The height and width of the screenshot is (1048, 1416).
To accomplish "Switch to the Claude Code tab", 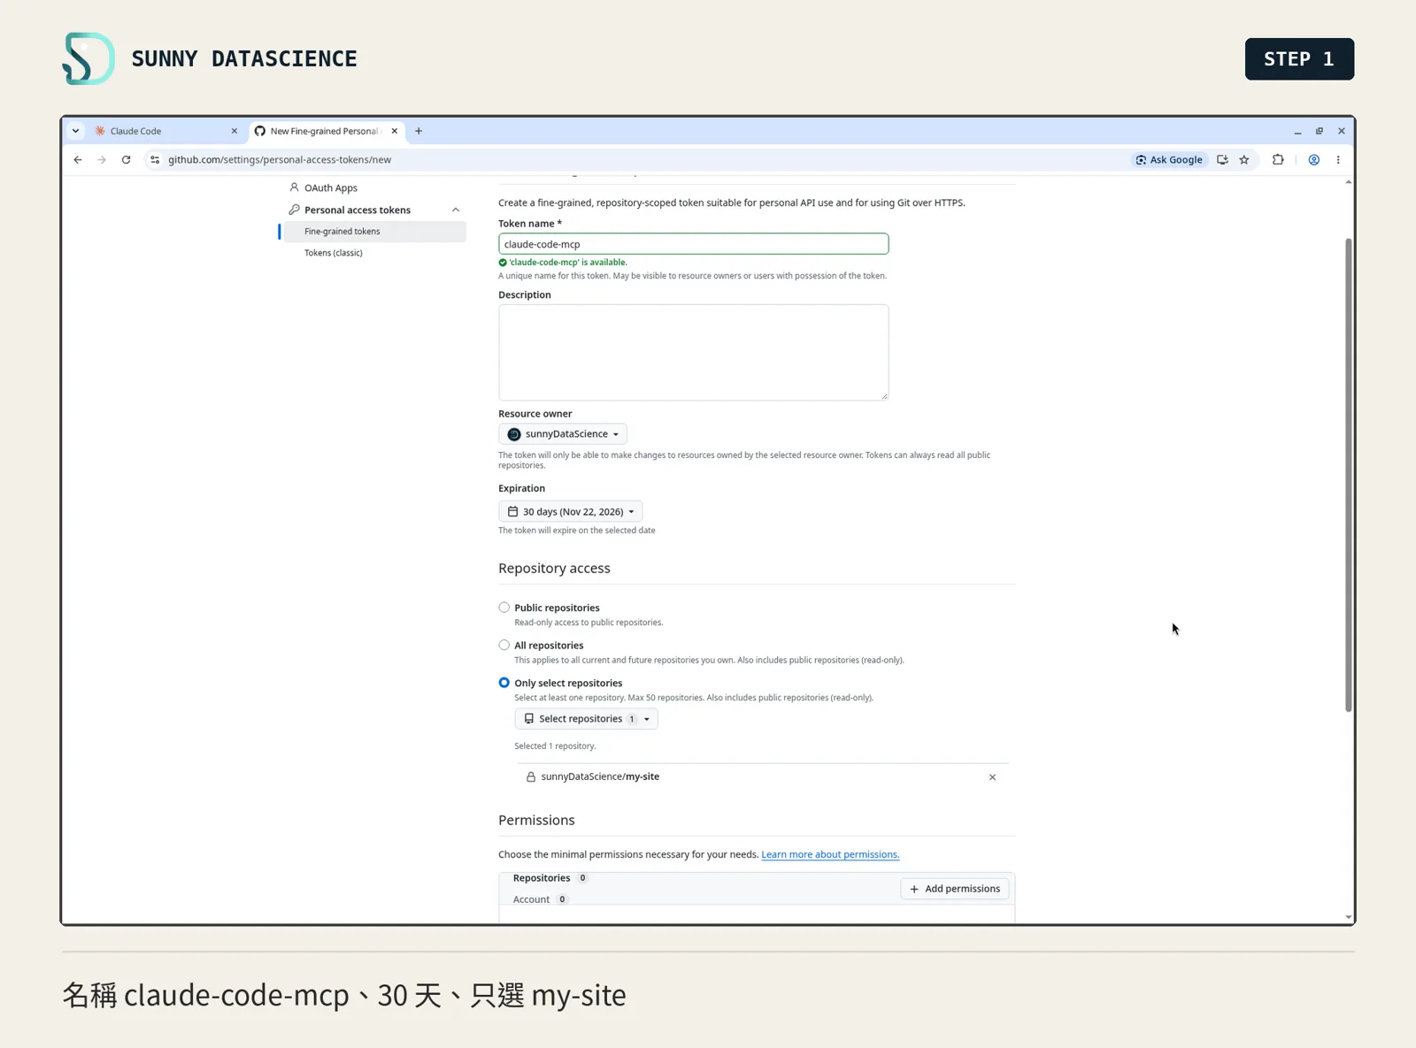I will [x=165, y=131].
